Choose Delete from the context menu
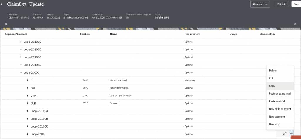The height and width of the screenshot is (139, 301). (x=273, y=70)
